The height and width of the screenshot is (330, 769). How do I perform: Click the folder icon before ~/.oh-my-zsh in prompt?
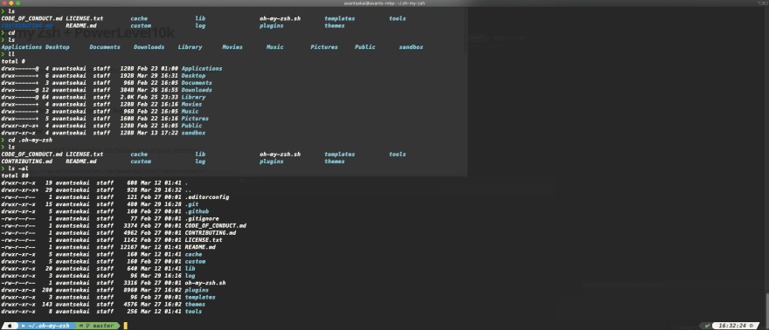tap(24, 326)
